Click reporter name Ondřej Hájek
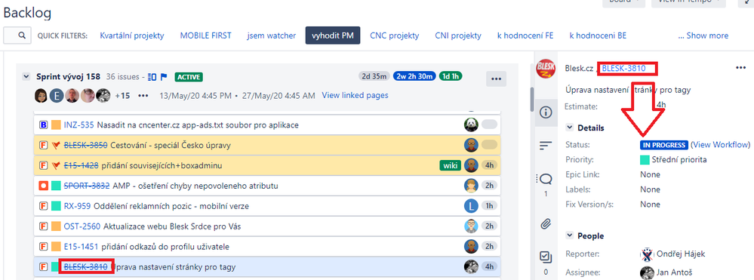This screenshot has width=754, height=280. (x=680, y=254)
